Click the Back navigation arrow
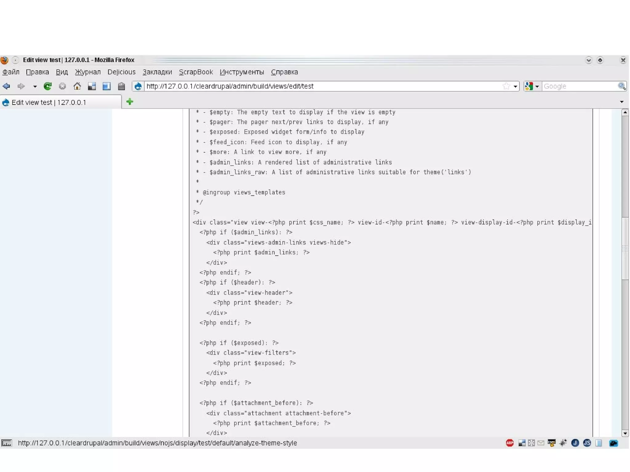Screen dimensions: 630x472 (6, 86)
